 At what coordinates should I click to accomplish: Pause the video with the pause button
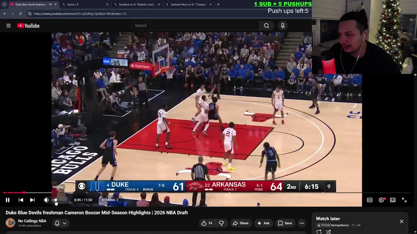(x=7, y=200)
